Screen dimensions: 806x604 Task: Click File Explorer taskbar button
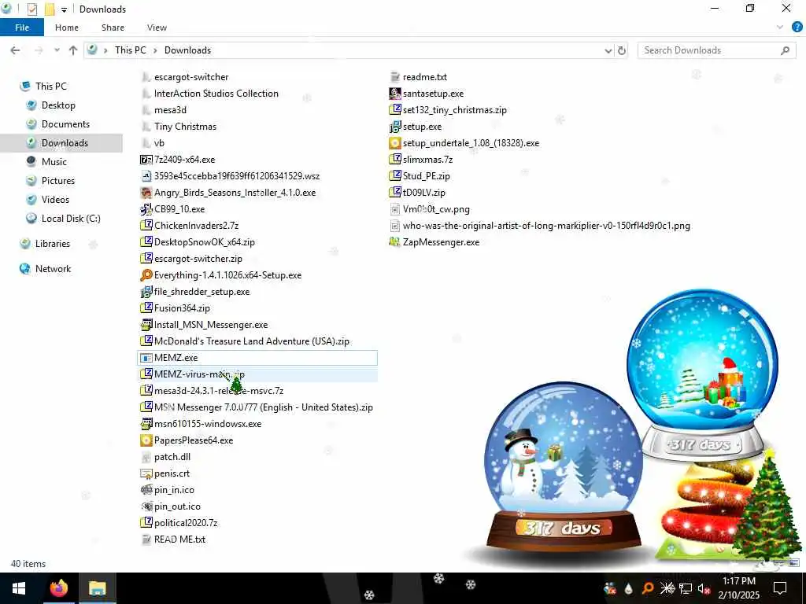point(97,588)
